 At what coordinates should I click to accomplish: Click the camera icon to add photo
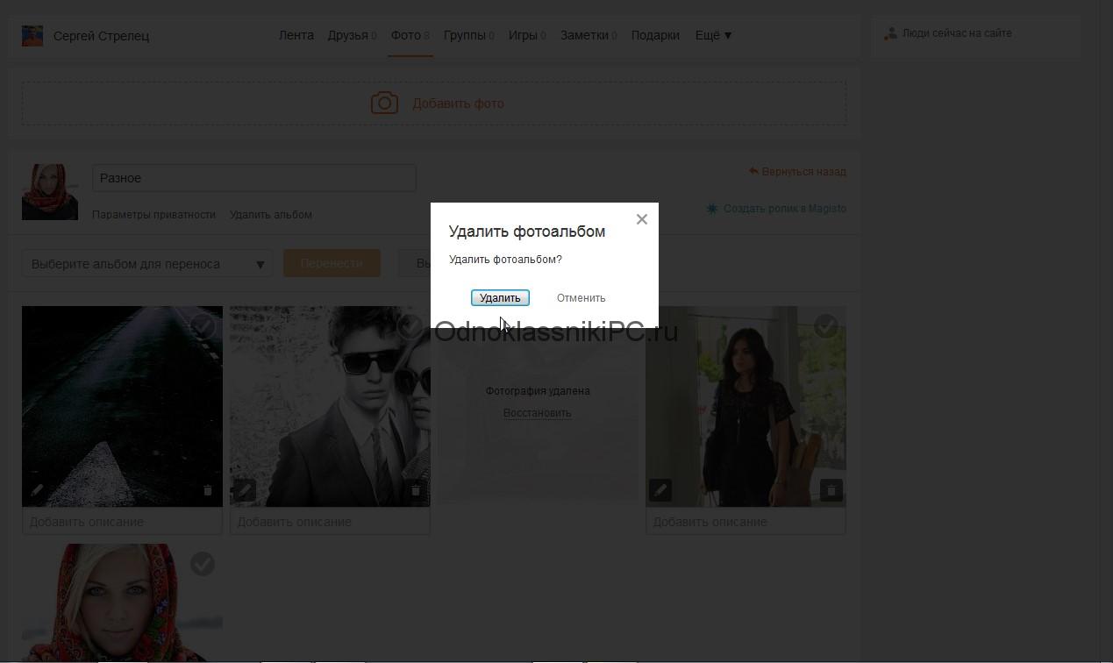click(384, 103)
